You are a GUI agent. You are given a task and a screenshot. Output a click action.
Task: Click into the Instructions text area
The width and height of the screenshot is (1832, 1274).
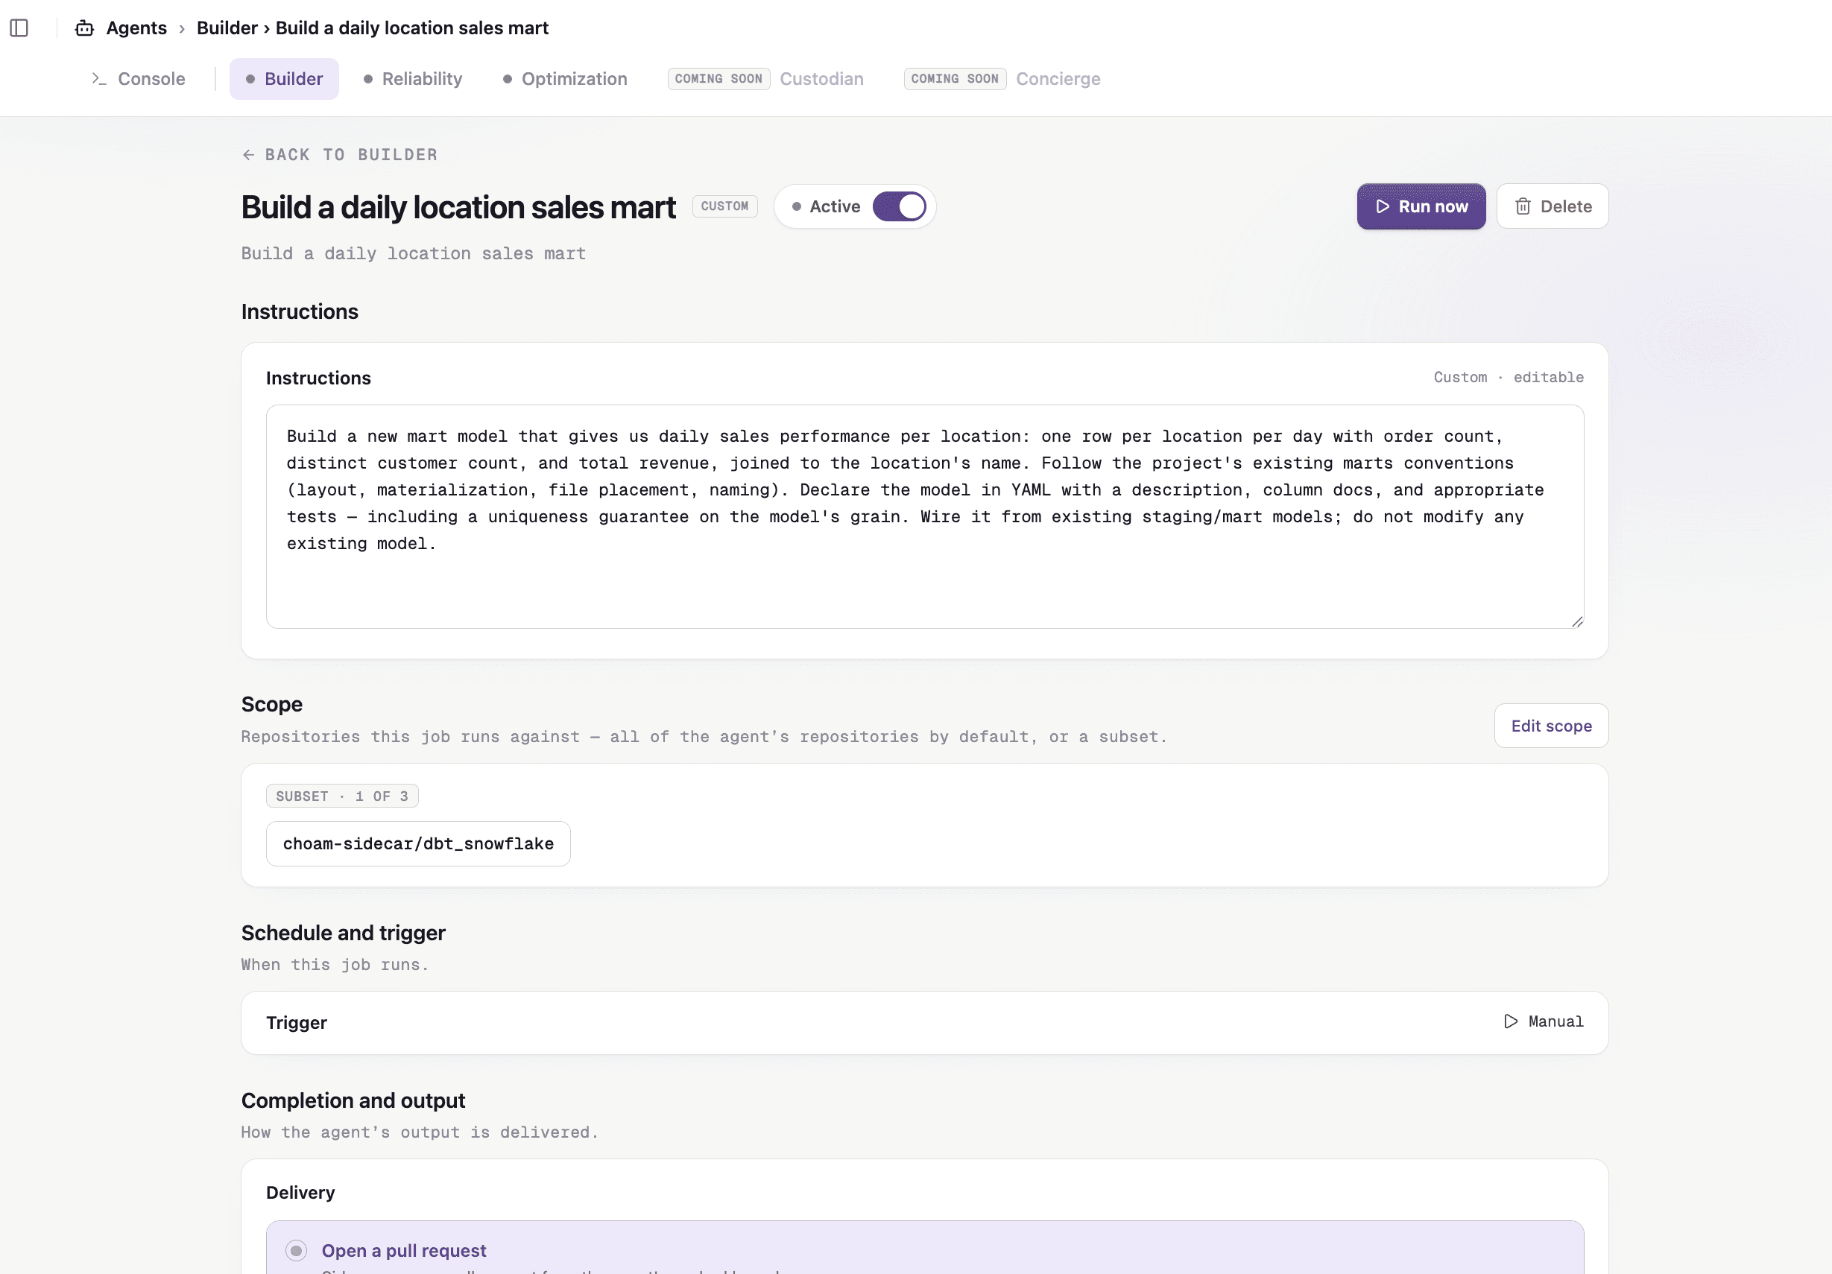click(925, 517)
